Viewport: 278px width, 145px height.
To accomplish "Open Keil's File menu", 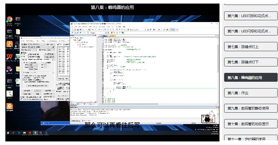I will (72, 27).
